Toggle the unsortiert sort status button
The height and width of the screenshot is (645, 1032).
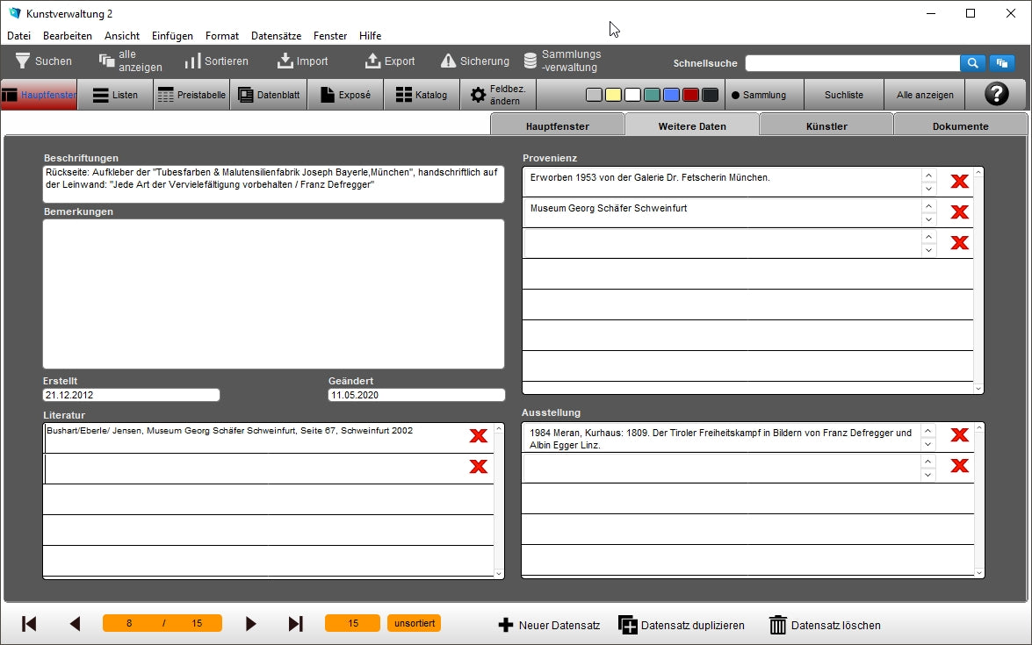pyautogui.click(x=414, y=623)
